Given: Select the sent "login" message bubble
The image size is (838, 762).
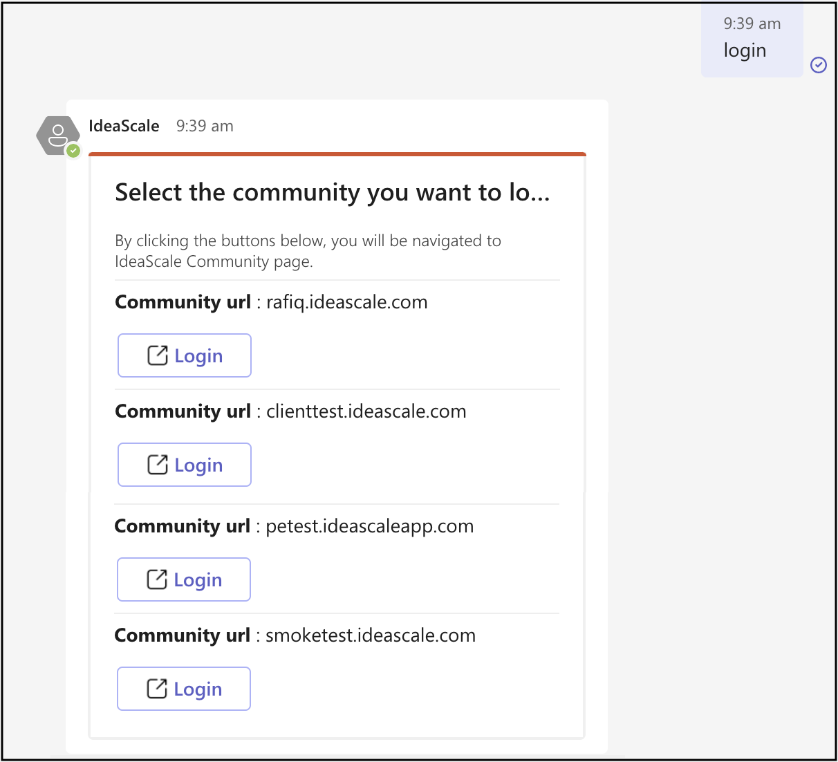Looking at the screenshot, I should tap(752, 39).
